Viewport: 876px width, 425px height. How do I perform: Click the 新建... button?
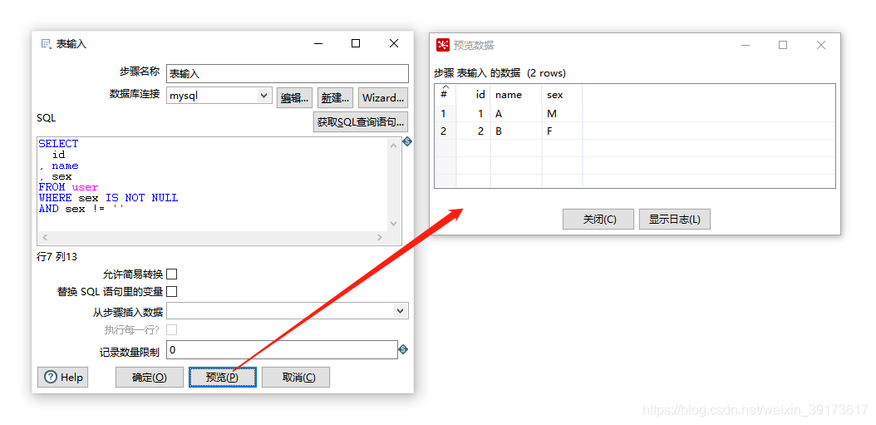[335, 98]
